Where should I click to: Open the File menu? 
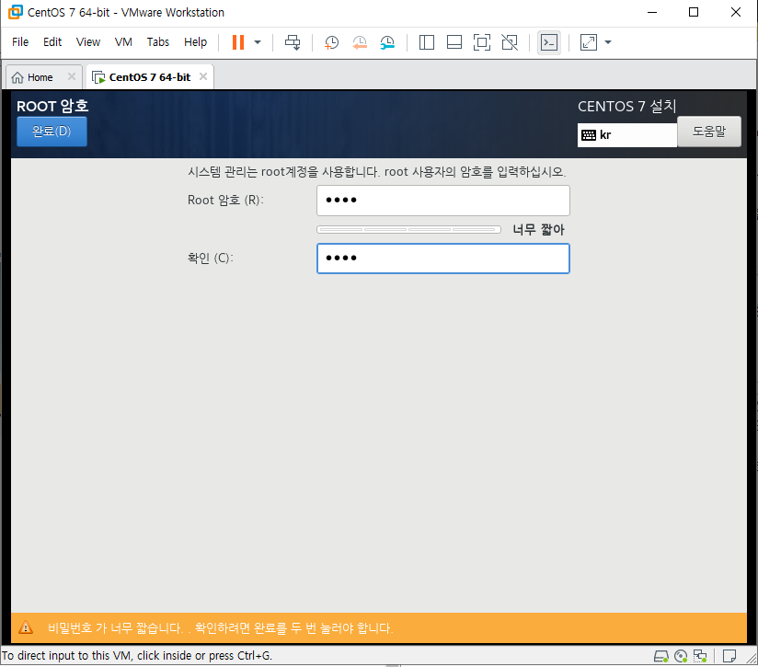pyautogui.click(x=20, y=42)
